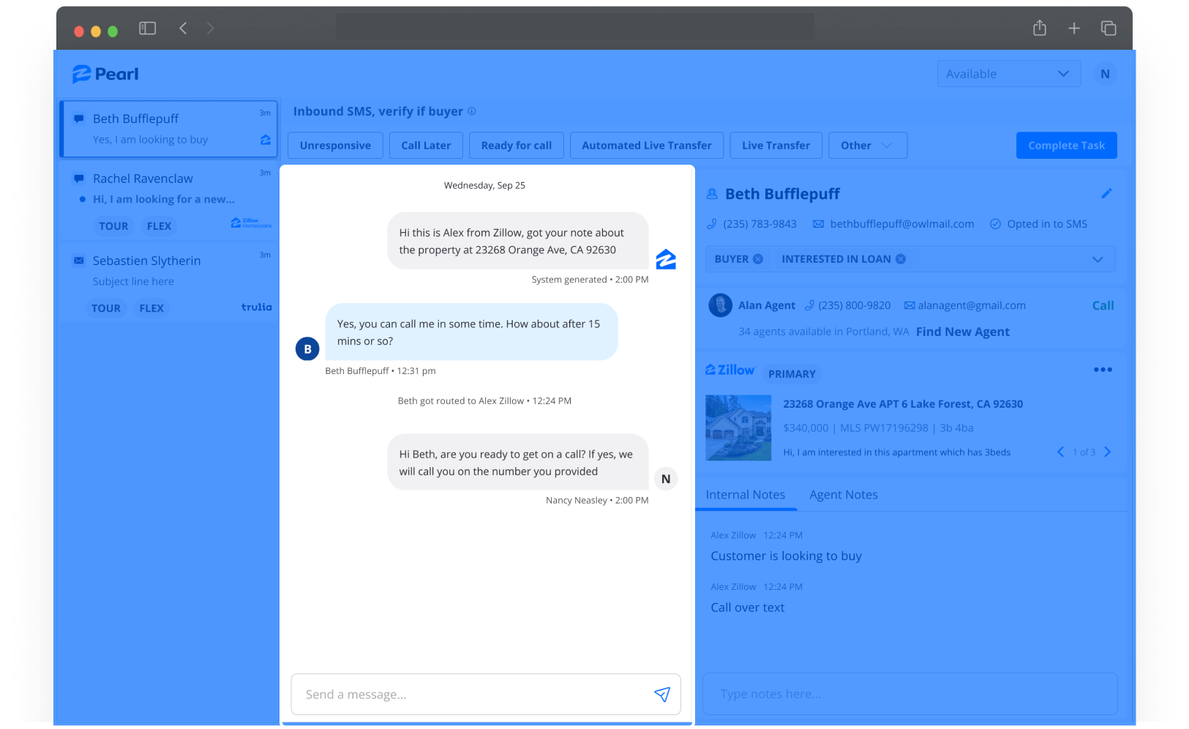1189x729 pixels.
Task: Click the Opted in to SMS check icon
Action: (995, 224)
